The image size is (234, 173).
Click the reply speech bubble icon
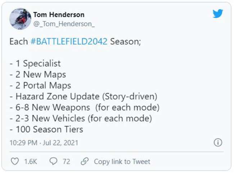53,162
